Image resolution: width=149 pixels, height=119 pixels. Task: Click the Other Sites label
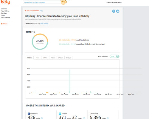[x=94, y=114]
